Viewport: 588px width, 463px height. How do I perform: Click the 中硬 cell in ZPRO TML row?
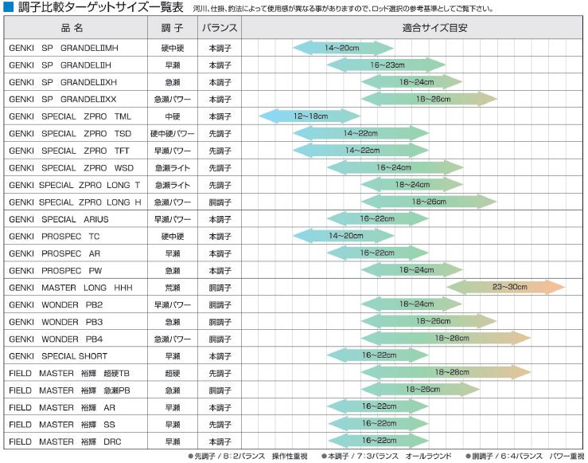173,116
